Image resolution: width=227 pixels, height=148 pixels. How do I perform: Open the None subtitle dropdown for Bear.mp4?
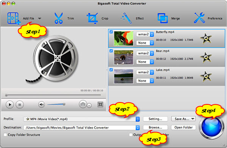coord(145,62)
